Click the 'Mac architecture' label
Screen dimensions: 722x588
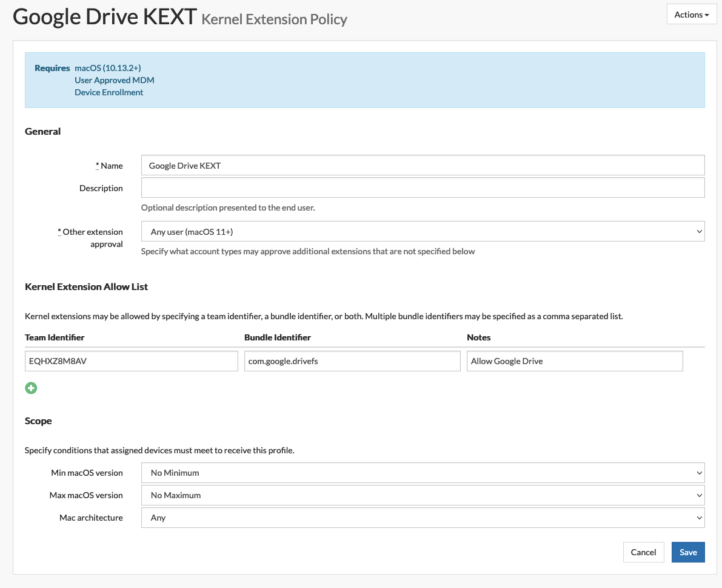pos(91,518)
